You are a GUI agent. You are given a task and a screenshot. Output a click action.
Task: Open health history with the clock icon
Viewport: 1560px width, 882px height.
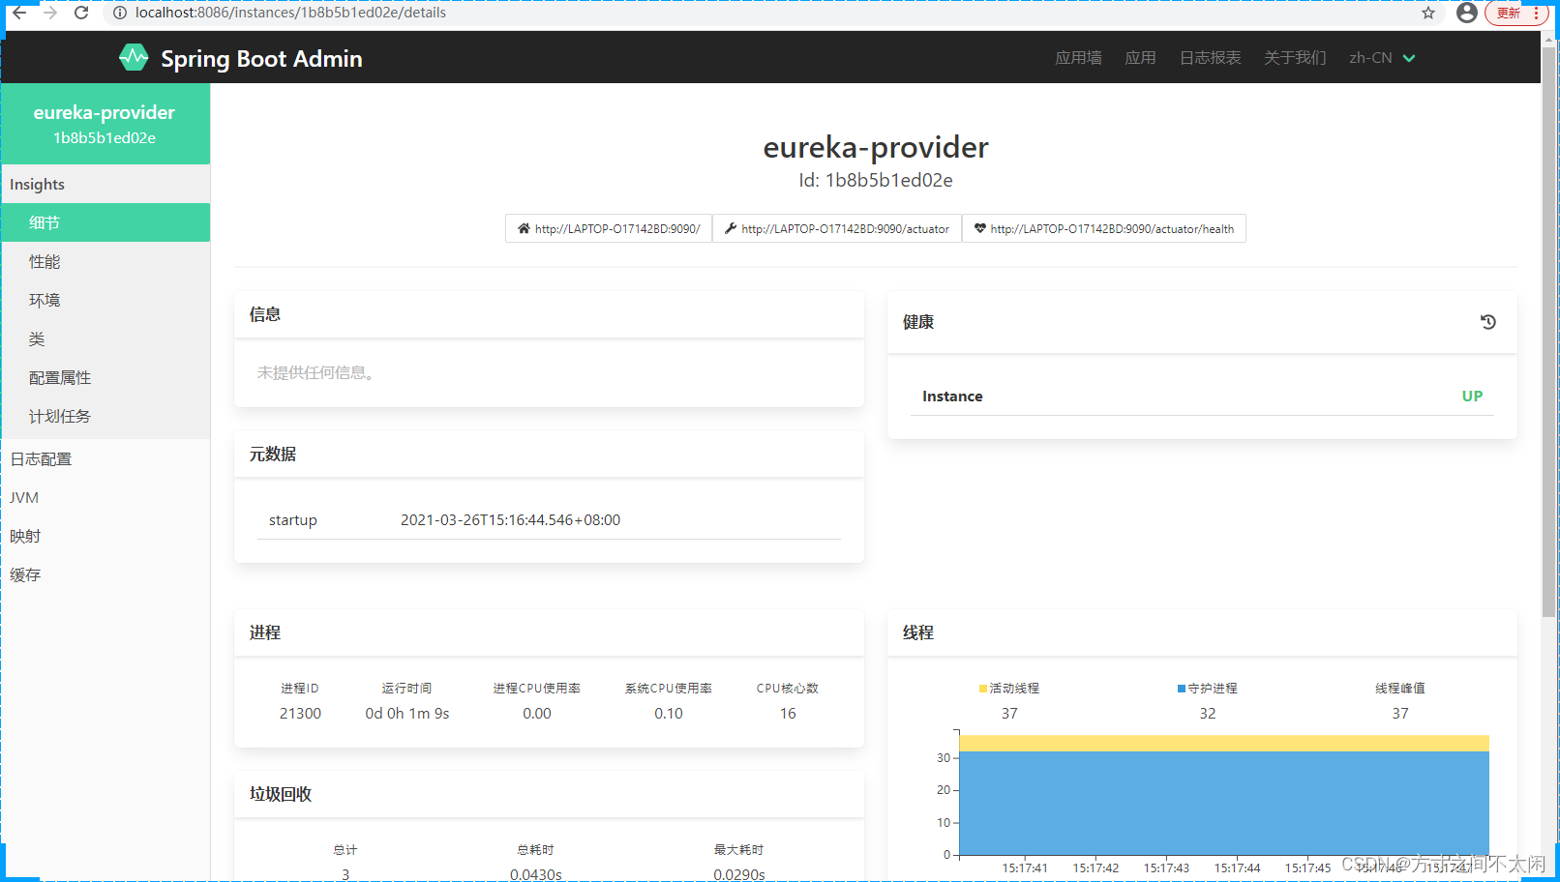[1488, 322]
